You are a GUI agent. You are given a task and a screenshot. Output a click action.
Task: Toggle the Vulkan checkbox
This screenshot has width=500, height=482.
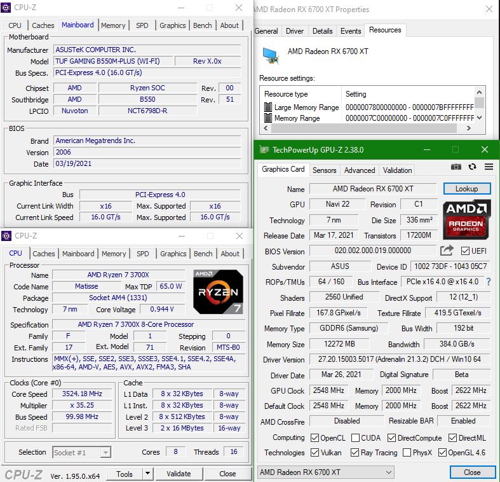pos(314,452)
